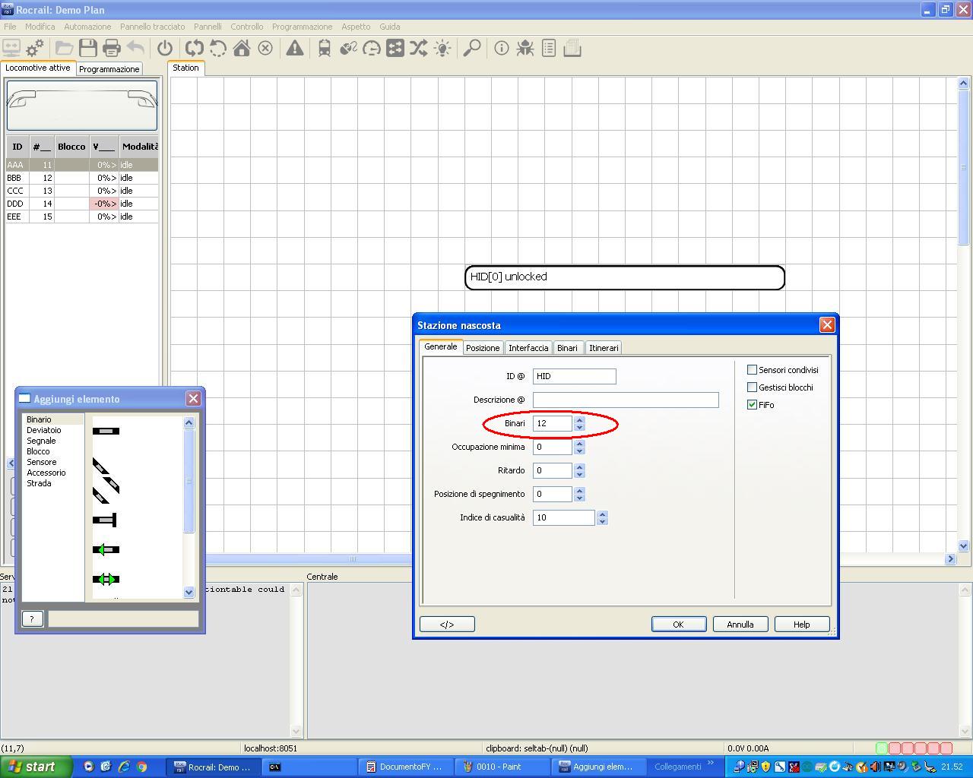
Task: Decrease the Binari value with down arrow
Action: coord(579,428)
